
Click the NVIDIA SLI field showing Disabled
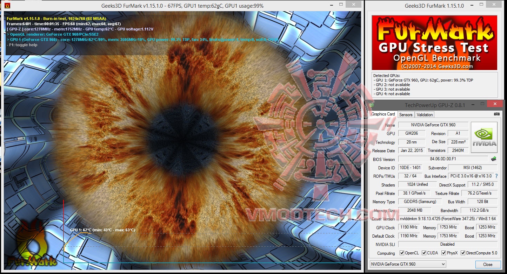(448, 244)
